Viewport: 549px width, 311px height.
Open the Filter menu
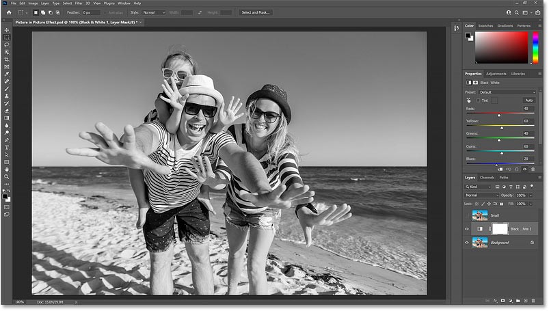[78, 3]
